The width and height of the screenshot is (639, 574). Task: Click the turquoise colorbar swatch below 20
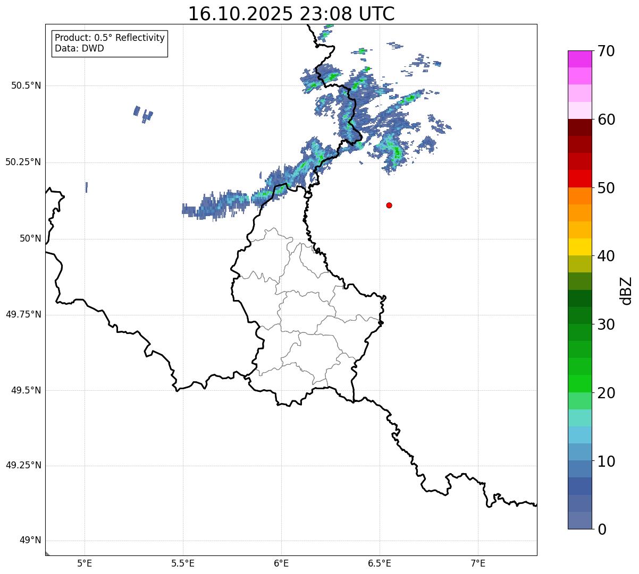[x=579, y=418]
